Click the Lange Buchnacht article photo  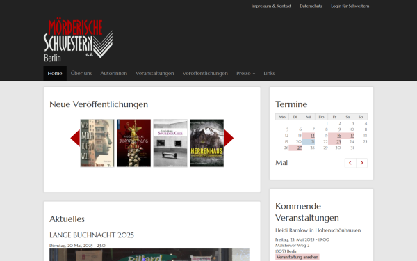pyautogui.click(x=149, y=255)
